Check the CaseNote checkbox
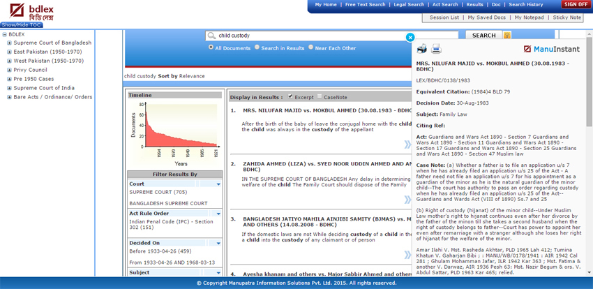 click(x=320, y=96)
